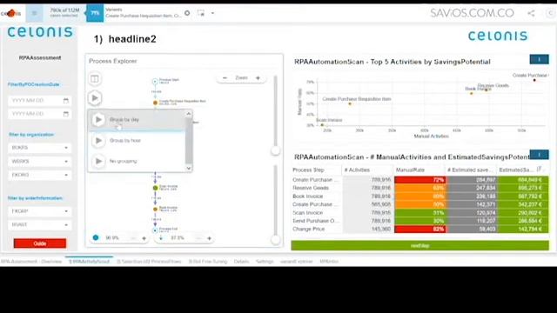Screen dimensions: 557x313
Task: Select the Receive Goods table row
Action: click(x=419, y=188)
